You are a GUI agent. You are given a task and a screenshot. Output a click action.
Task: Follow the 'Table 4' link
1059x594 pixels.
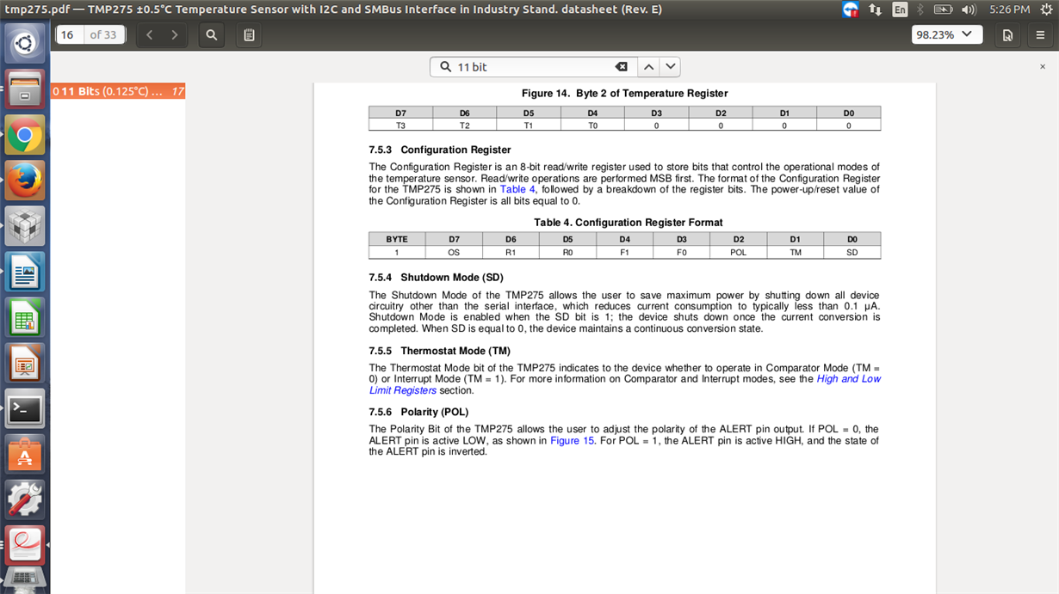(x=517, y=189)
